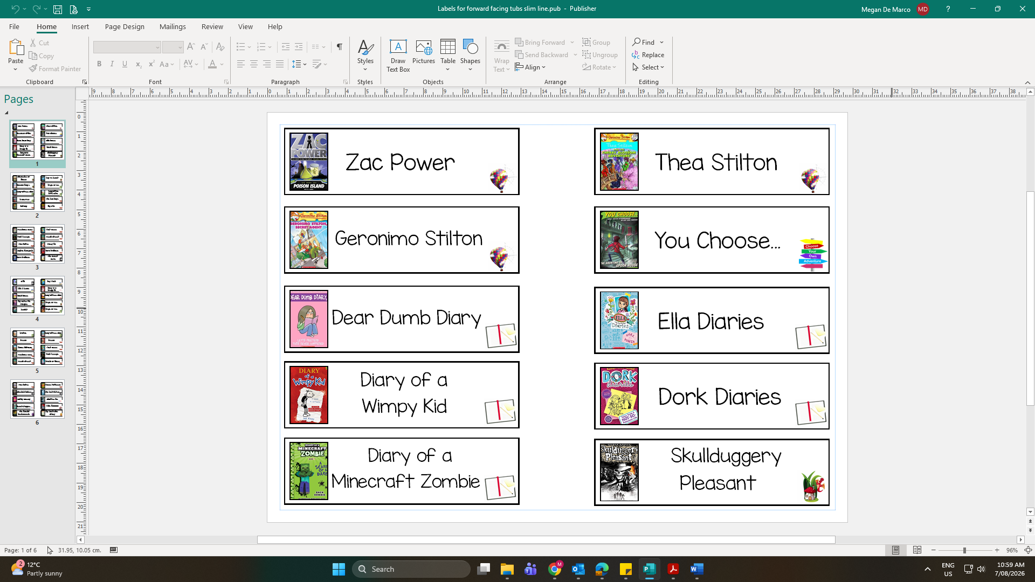Set Align Text Left paragraph alignment
The height and width of the screenshot is (582, 1035).
(241, 64)
